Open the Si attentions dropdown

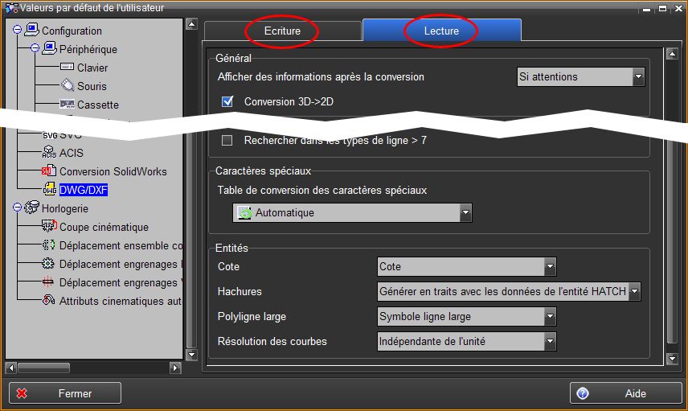(638, 77)
